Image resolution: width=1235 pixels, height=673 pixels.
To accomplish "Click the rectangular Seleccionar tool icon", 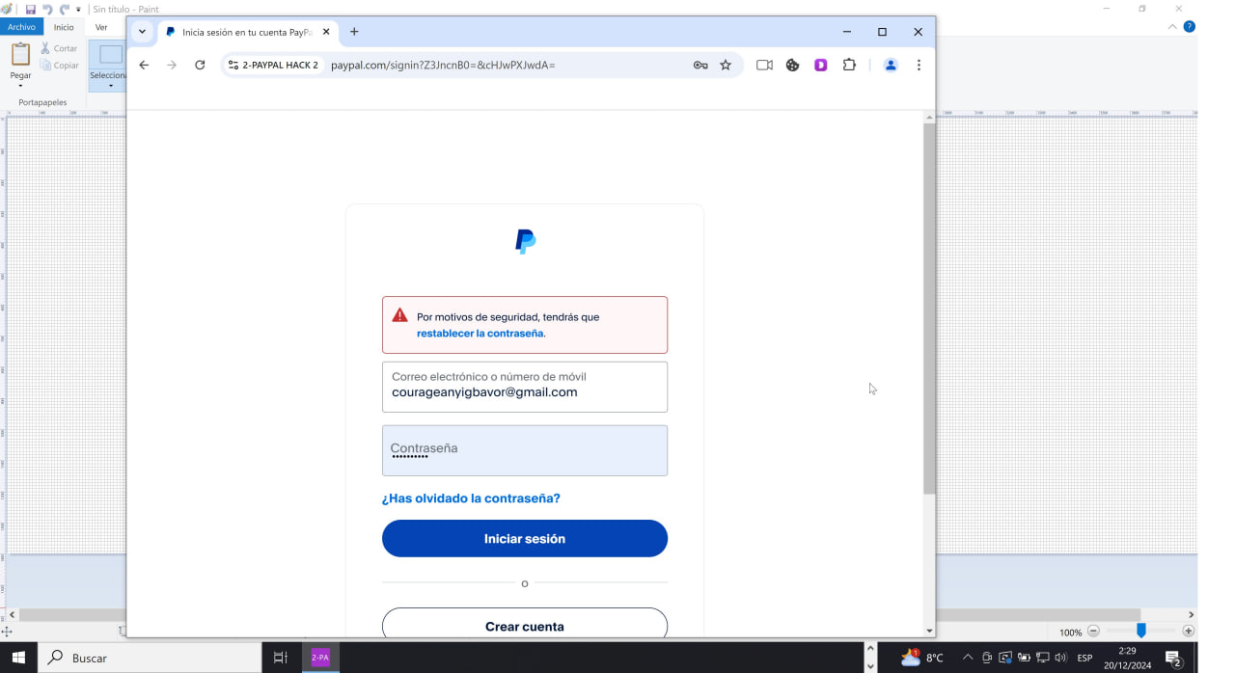I will (x=111, y=55).
